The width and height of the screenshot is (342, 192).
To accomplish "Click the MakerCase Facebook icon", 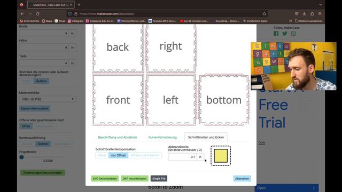I will [x=276, y=34].
